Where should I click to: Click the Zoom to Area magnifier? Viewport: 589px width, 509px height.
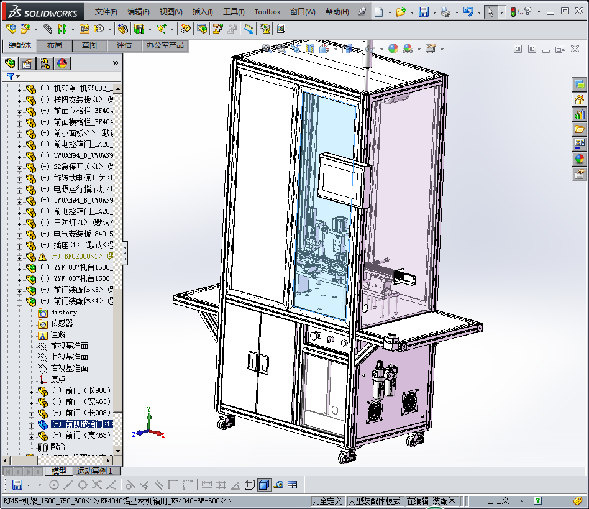(281, 48)
